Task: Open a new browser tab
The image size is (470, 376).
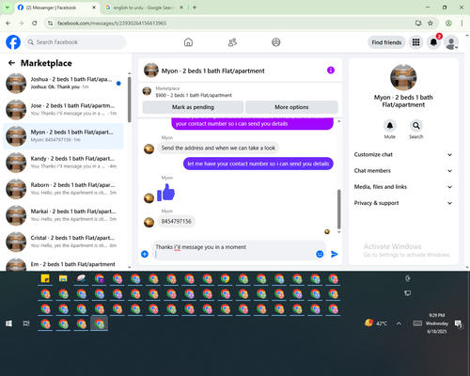Action: coord(195,8)
